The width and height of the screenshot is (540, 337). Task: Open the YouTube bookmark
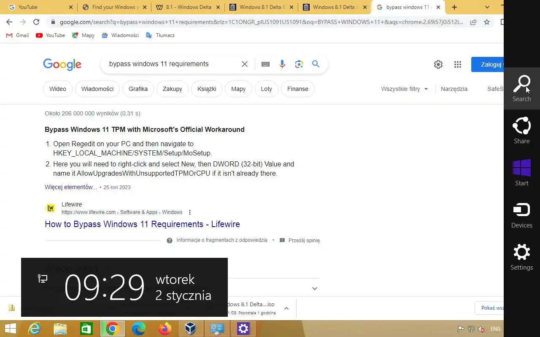coord(51,35)
